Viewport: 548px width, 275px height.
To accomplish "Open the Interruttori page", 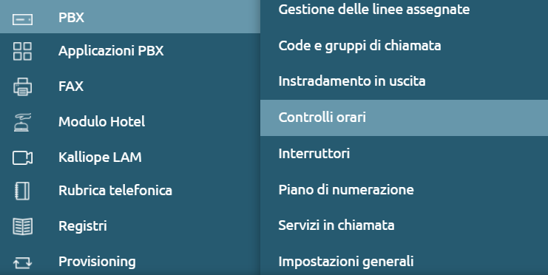I will pos(404,154).
